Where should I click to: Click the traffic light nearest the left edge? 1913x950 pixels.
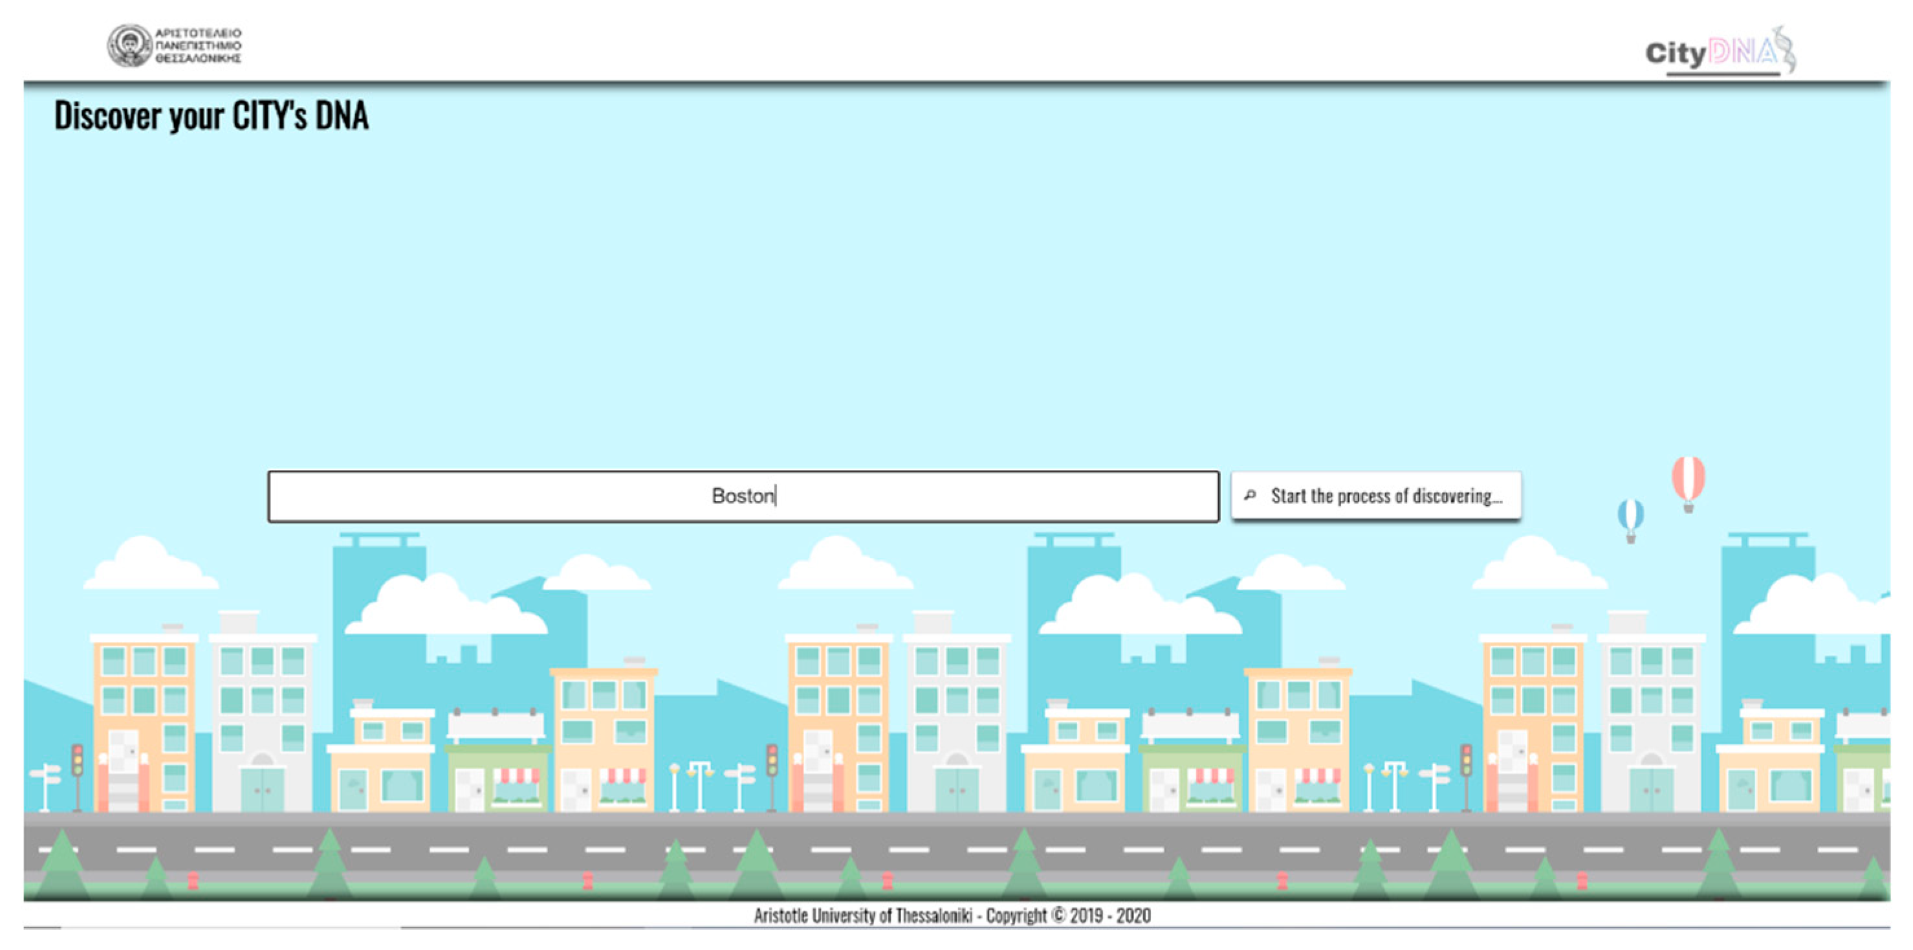coord(77,762)
